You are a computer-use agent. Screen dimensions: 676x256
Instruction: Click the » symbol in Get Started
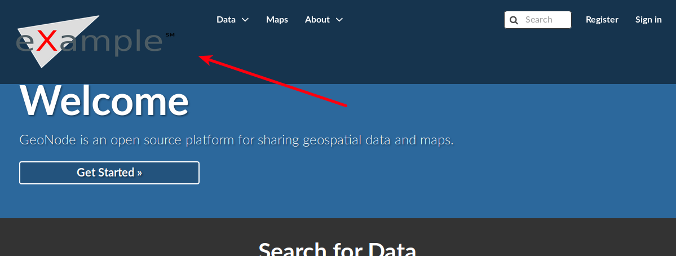tap(139, 173)
